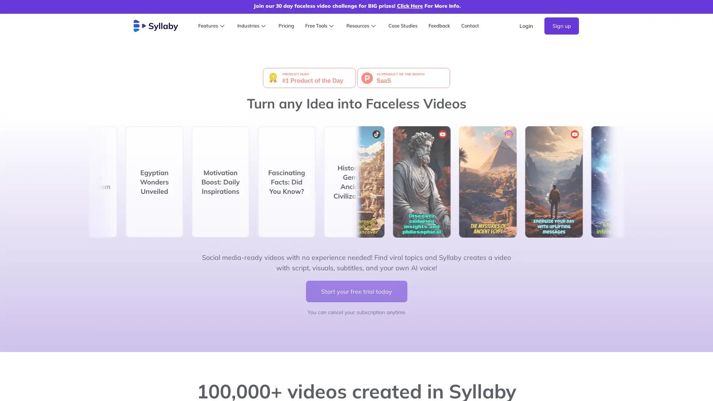Click the YouTube icon on the statue video
The width and height of the screenshot is (713, 401).
(442, 134)
